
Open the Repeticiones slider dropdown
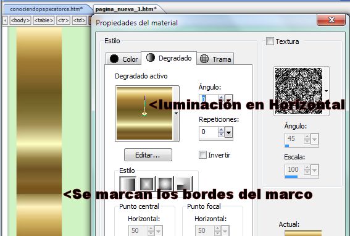[x=228, y=133]
